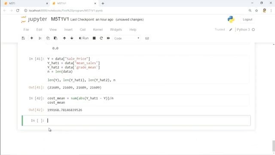Move selected cell down arrow
Viewport: 275px width, 155px height.
[x=72, y=38]
